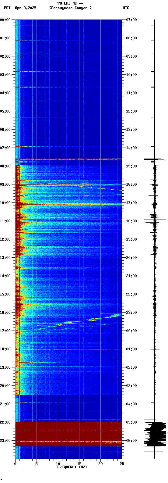Select the UTC '09:00' time label

point(131,56)
